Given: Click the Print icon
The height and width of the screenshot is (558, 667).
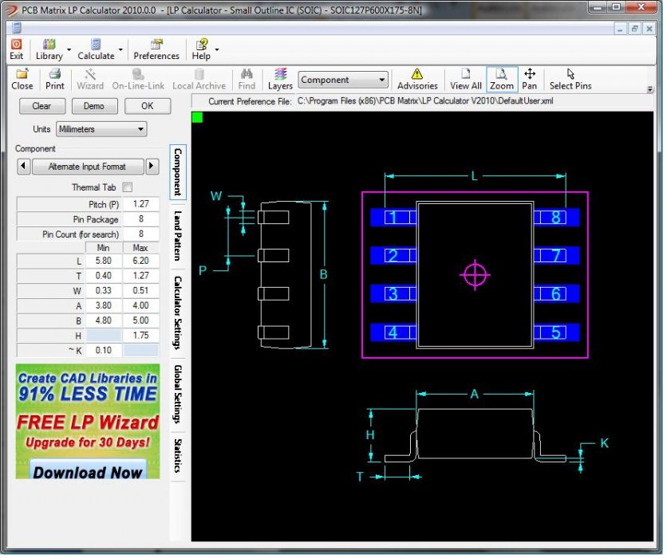Looking at the screenshot, I should 55,74.
